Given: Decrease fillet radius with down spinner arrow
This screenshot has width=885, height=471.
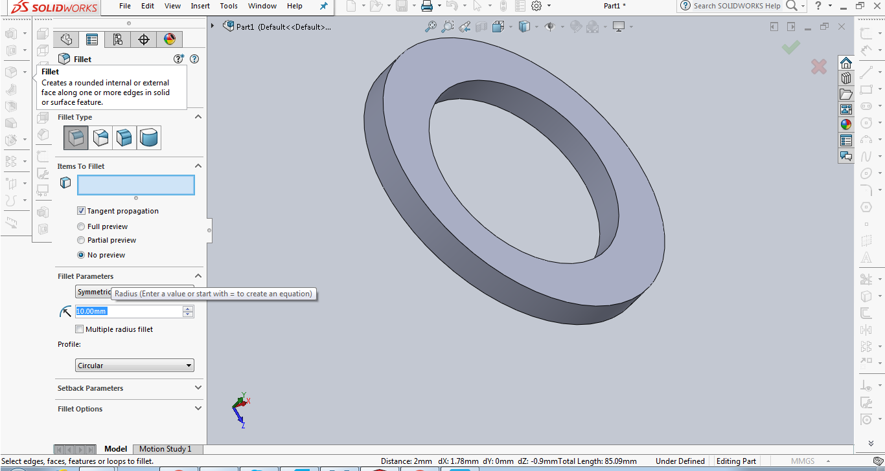Looking at the screenshot, I should (188, 314).
